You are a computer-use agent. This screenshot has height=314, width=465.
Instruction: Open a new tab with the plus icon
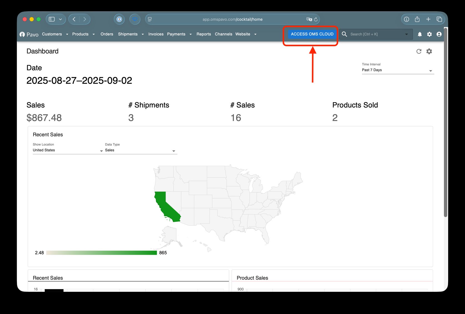tap(428, 19)
